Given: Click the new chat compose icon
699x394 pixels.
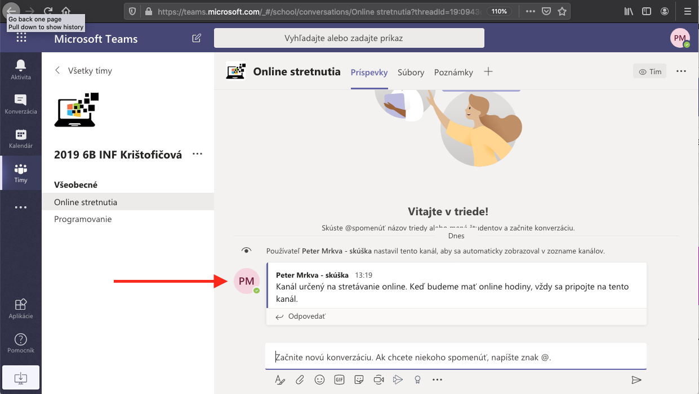Looking at the screenshot, I should [197, 38].
